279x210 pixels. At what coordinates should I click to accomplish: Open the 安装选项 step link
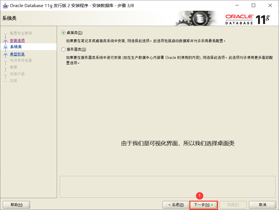17,40
